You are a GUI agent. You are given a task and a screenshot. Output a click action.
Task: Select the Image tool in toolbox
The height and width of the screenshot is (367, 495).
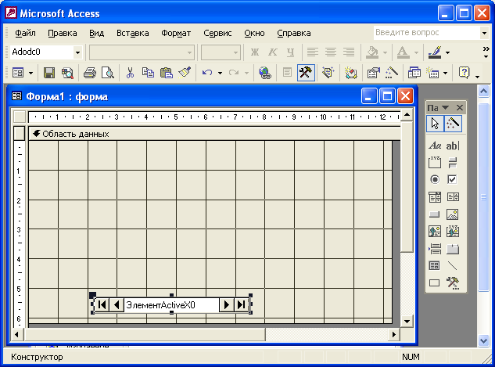point(453,214)
